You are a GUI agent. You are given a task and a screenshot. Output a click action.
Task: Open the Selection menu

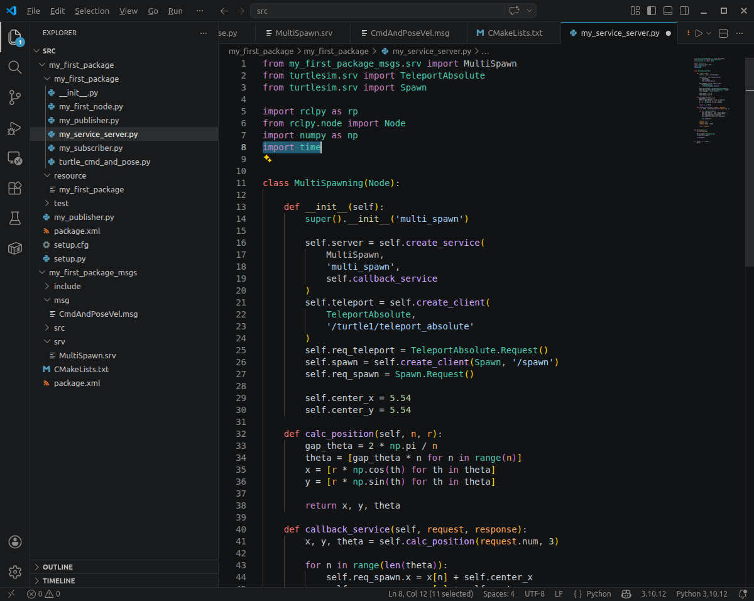pos(92,11)
